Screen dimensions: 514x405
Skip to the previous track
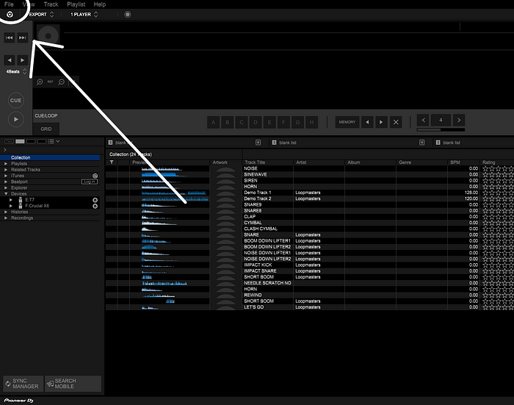point(9,37)
